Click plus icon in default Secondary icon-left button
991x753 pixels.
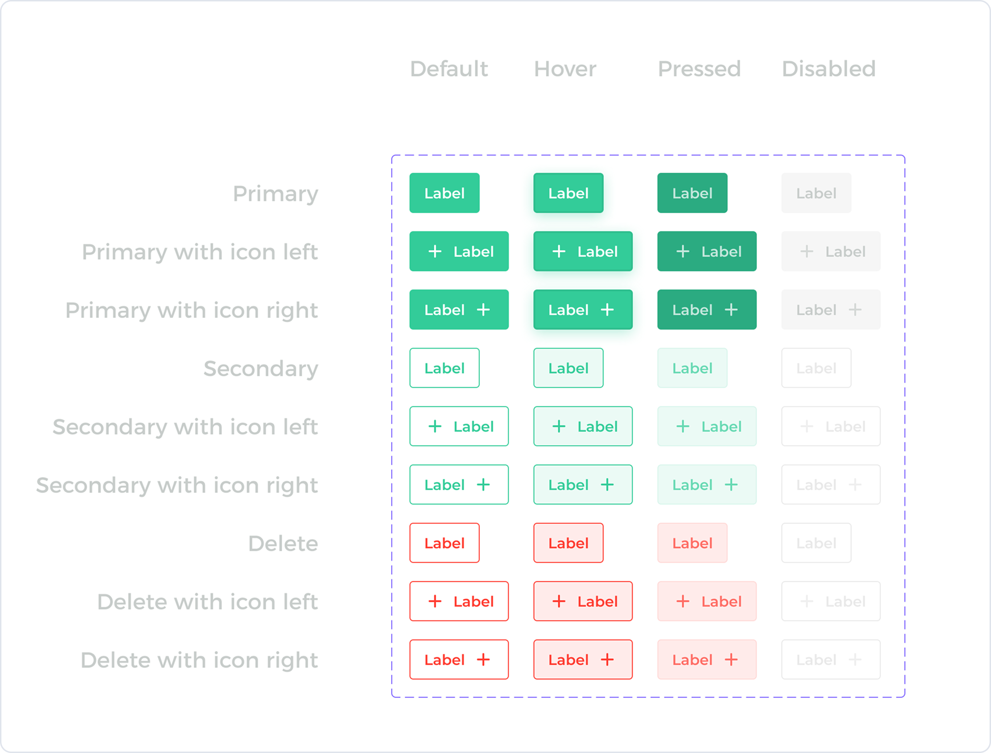(435, 426)
